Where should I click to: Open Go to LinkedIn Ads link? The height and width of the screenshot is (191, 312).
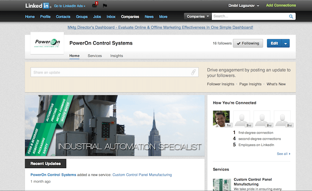69,6
